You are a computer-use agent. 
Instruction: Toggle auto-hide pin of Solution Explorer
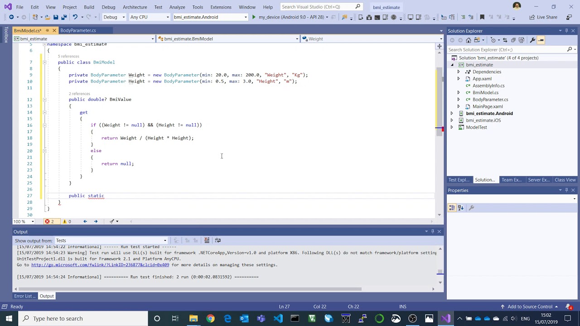point(566,31)
